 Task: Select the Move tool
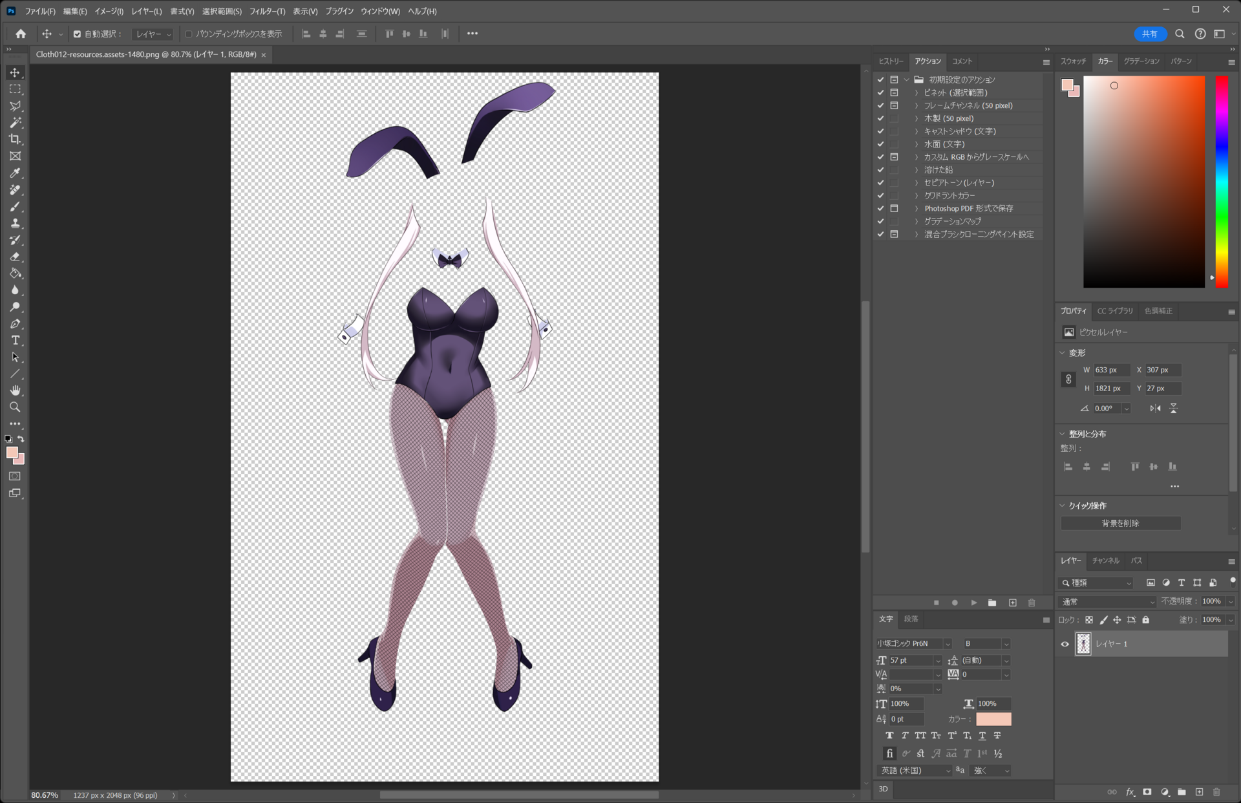point(15,72)
